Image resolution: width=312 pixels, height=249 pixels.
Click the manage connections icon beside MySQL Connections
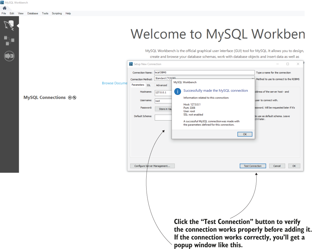pos(74,97)
